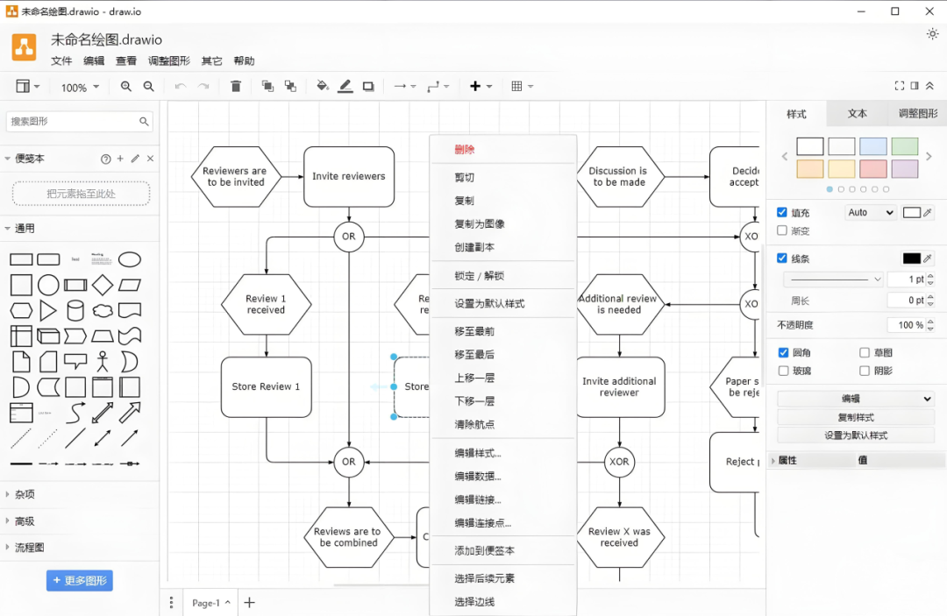Click the 复制样式 button
This screenshot has height=616, width=947.
tap(856, 417)
